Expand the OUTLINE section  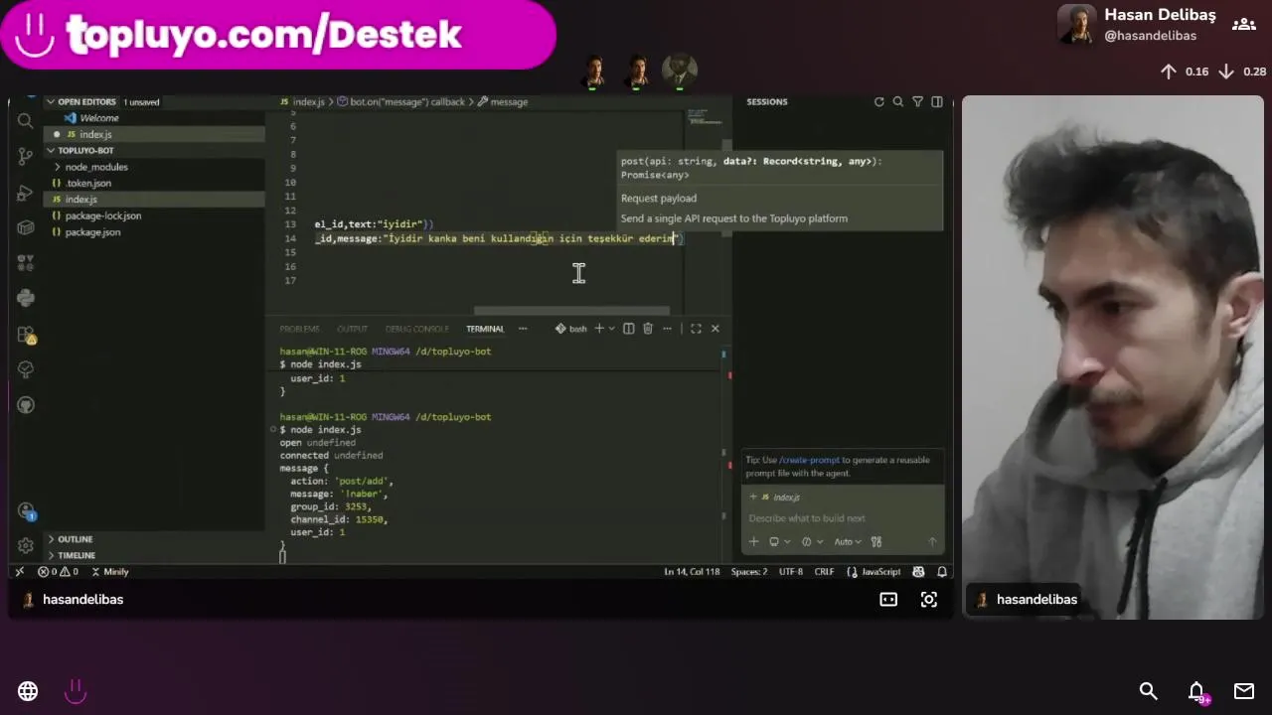[x=75, y=539]
